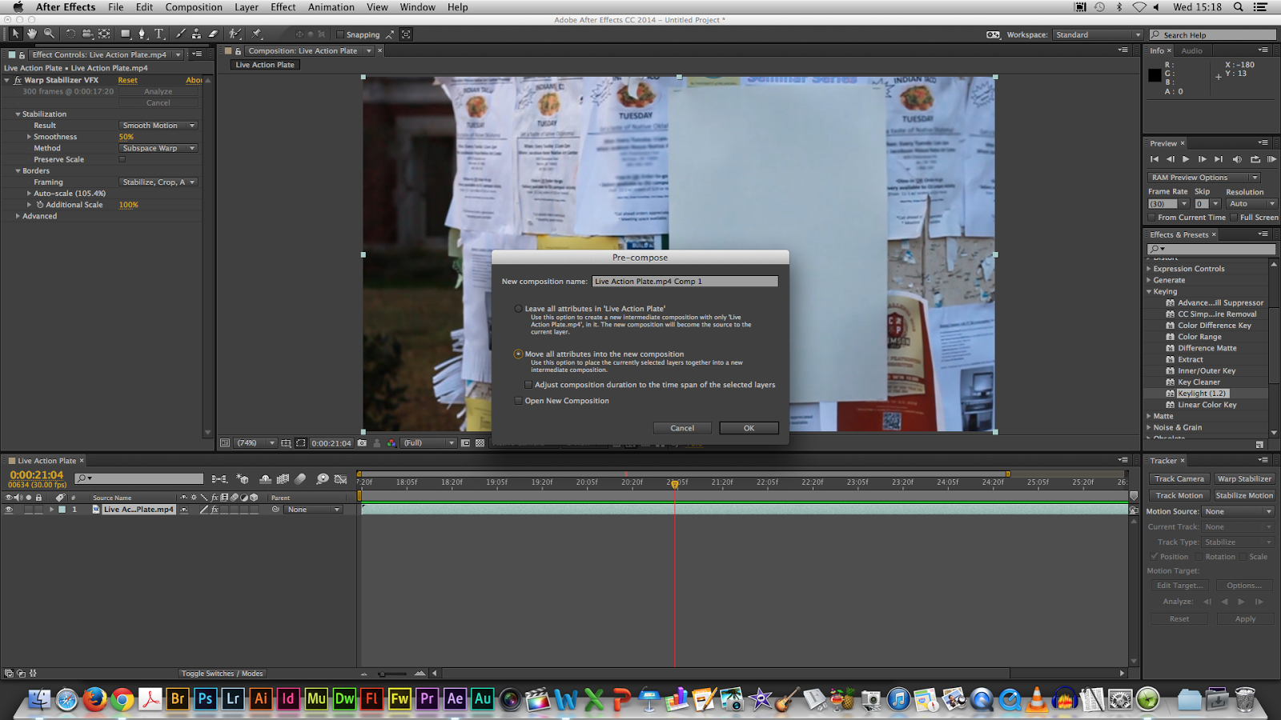This screenshot has width=1281, height=720.
Task: Open the Animation menu
Action: (x=331, y=7)
